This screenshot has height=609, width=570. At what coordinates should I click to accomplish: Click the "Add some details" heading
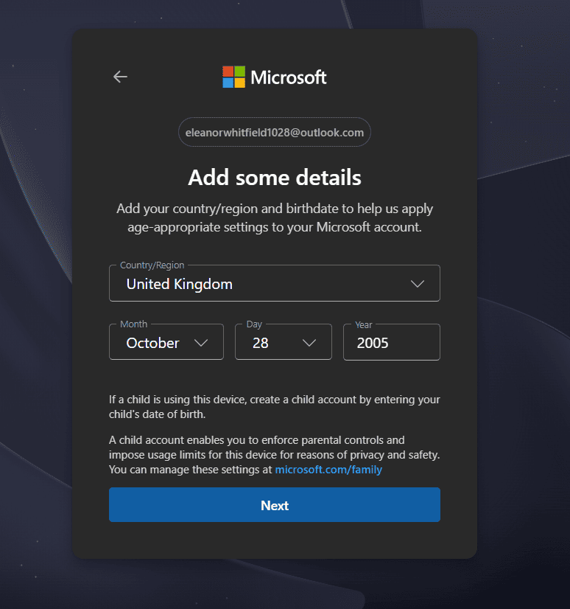[275, 177]
